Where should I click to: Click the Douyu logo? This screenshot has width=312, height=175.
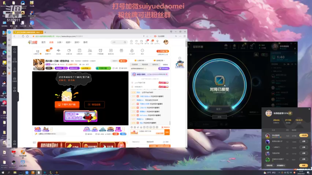(33, 42)
